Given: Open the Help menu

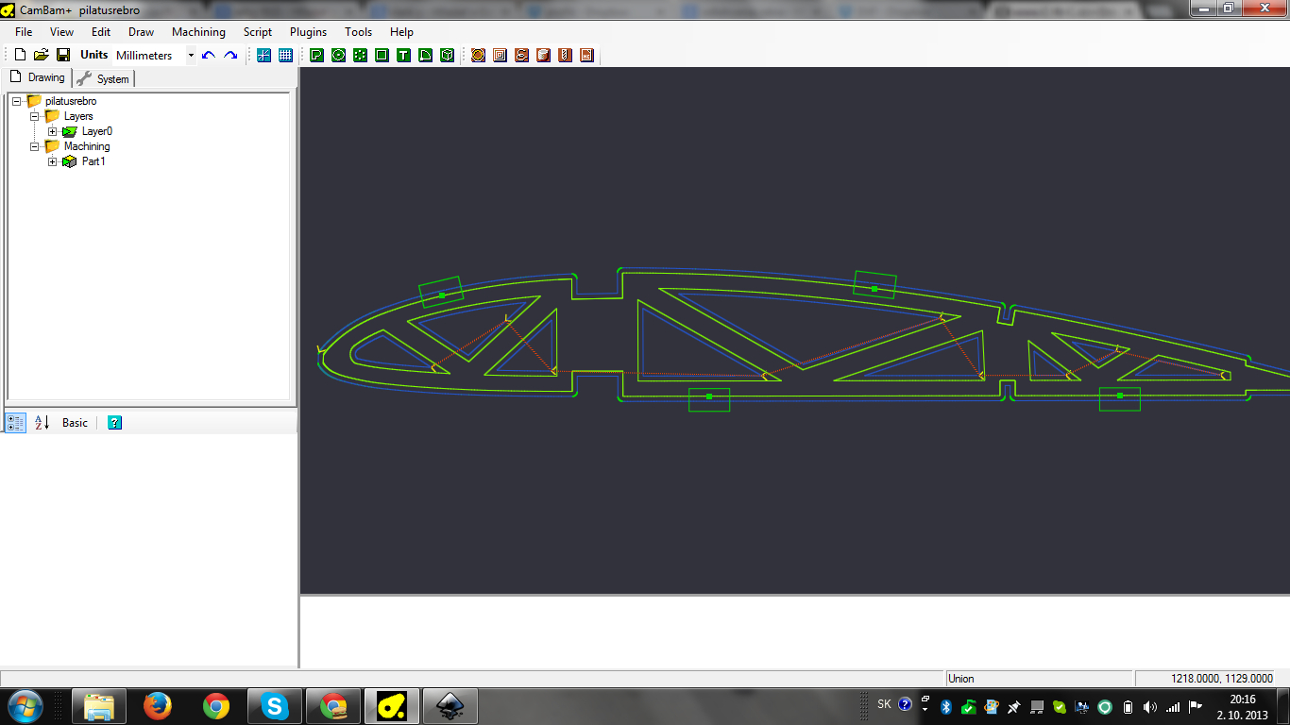Looking at the screenshot, I should [401, 32].
